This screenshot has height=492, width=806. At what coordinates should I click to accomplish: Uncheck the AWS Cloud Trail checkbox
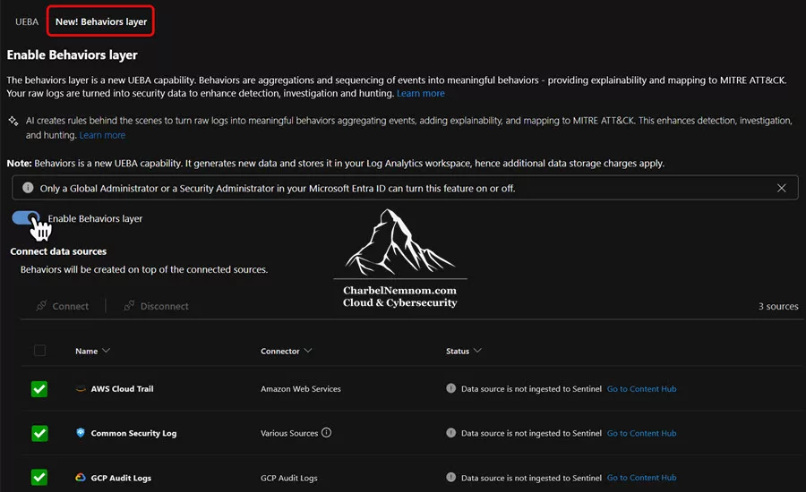(x=39, y=389)
